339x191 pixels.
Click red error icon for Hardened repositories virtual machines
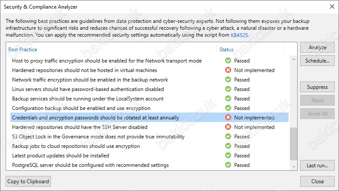pyautogui.click(x=228, y=70)
